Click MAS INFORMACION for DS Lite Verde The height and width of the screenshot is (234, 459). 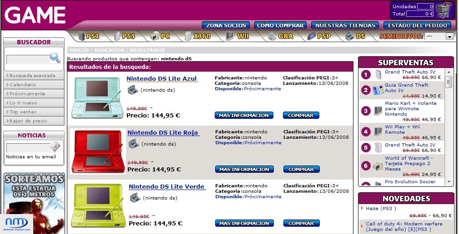244,223
